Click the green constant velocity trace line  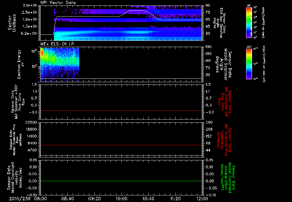121,181
